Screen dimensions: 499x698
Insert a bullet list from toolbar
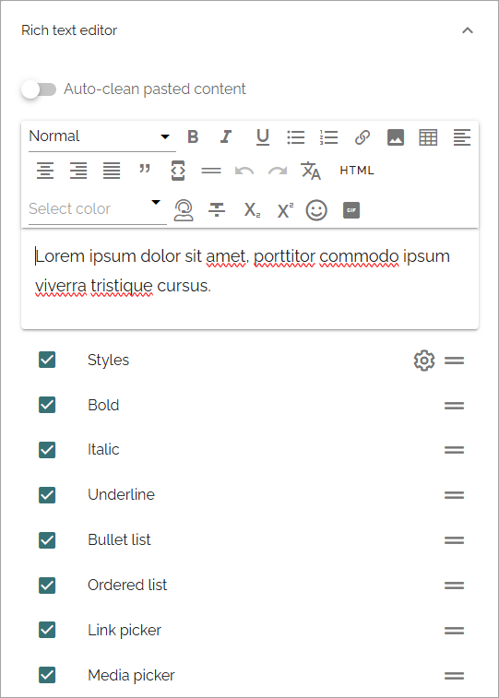[295, 137]
